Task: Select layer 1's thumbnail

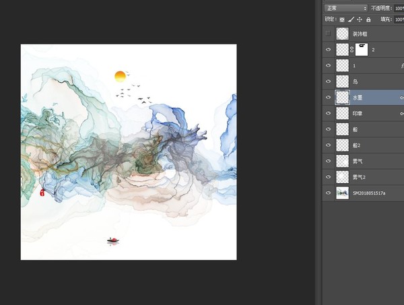Action: click(x=343, y=65)
